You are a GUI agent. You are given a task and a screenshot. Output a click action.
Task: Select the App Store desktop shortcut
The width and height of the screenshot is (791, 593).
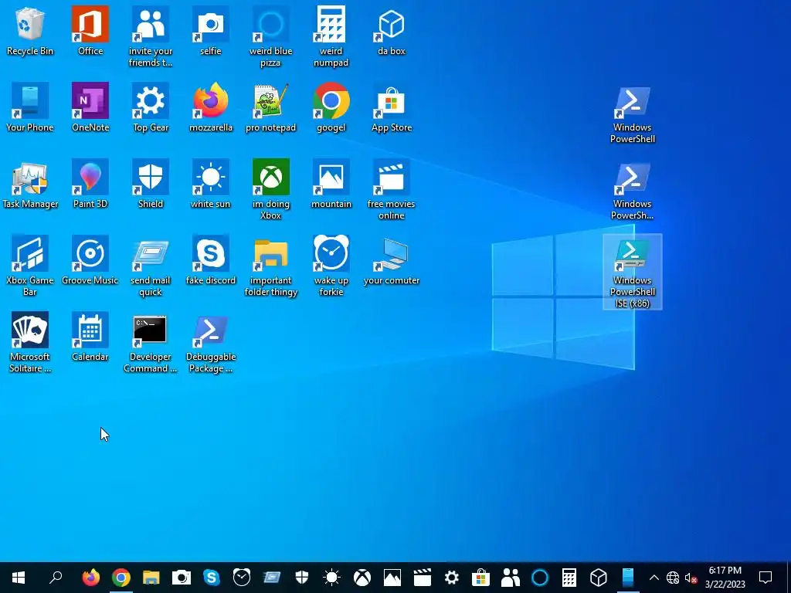pos(392,107)
